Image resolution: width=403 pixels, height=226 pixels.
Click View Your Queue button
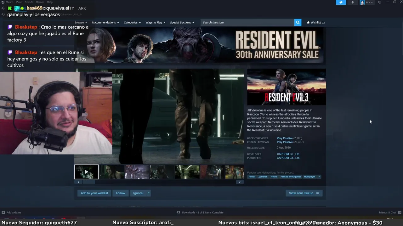click(304, 193)
